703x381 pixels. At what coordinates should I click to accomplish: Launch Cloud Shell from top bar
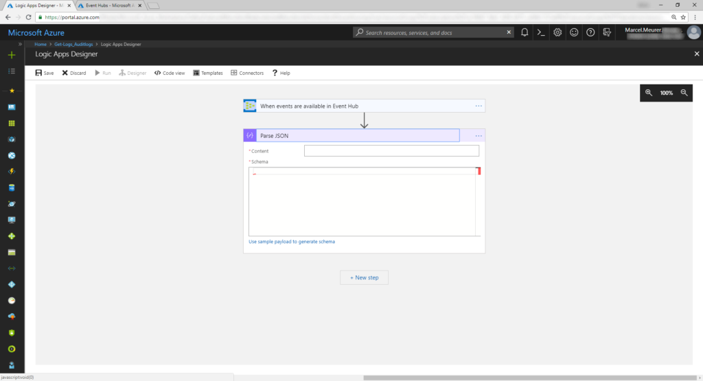[x=541, y=32]
